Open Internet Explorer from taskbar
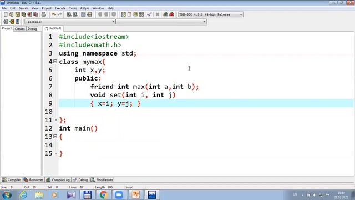This screenshot has width=355, height=200. 23,195
